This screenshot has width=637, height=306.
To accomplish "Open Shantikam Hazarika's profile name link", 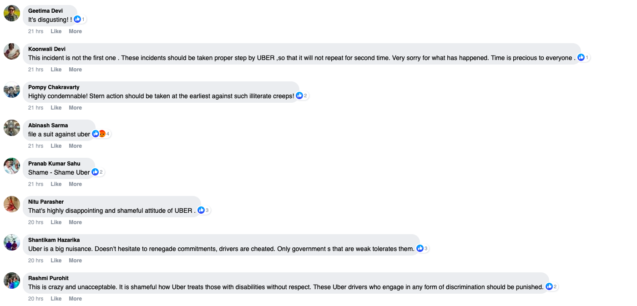I will (x=54, y=240).
